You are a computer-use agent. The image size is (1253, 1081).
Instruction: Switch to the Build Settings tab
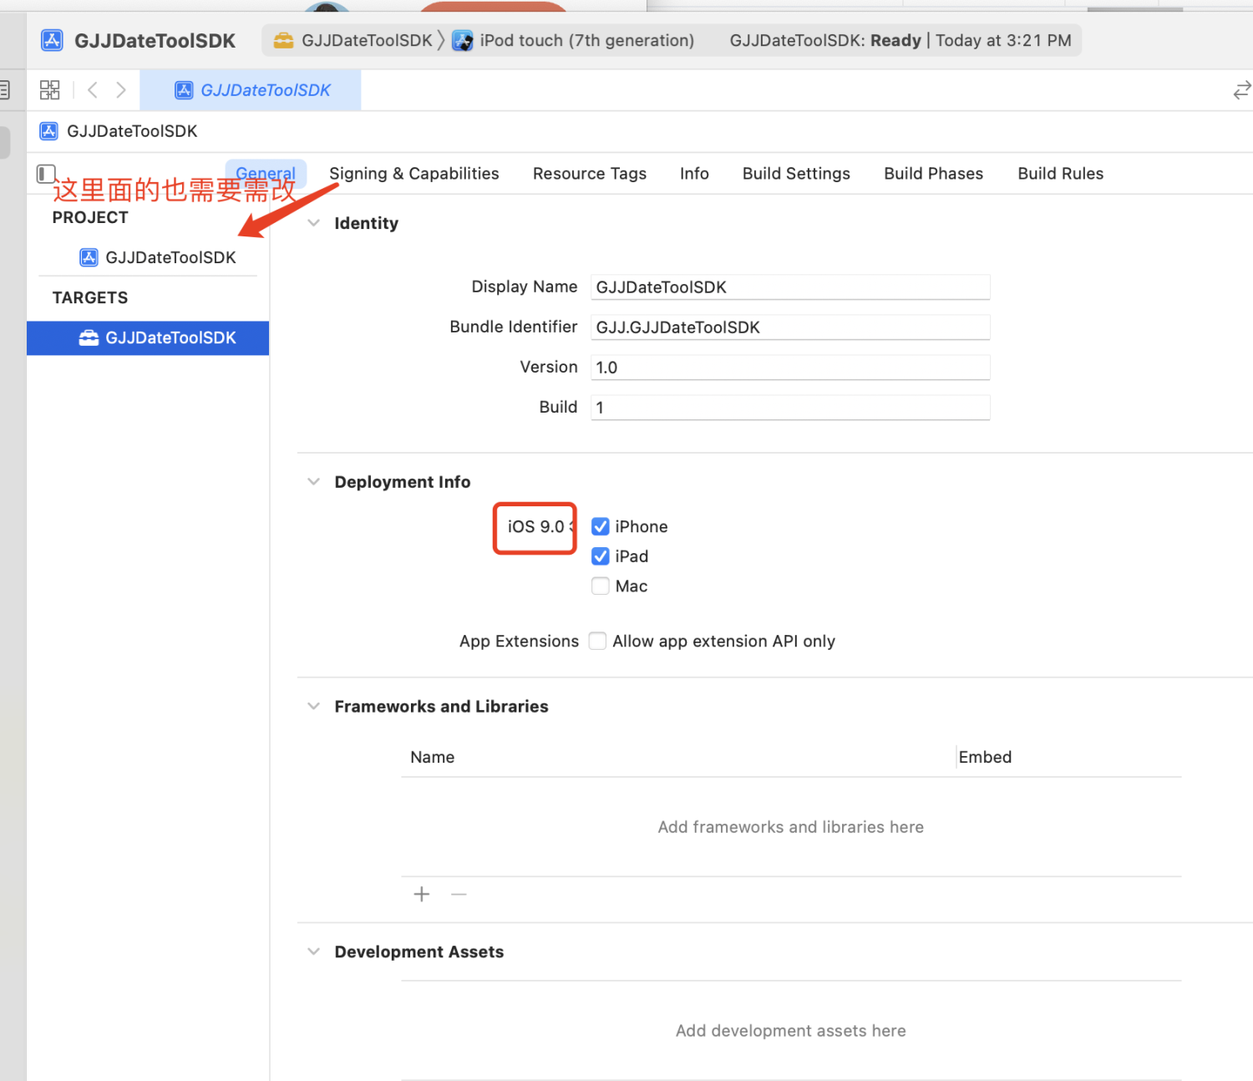point(795,174)
